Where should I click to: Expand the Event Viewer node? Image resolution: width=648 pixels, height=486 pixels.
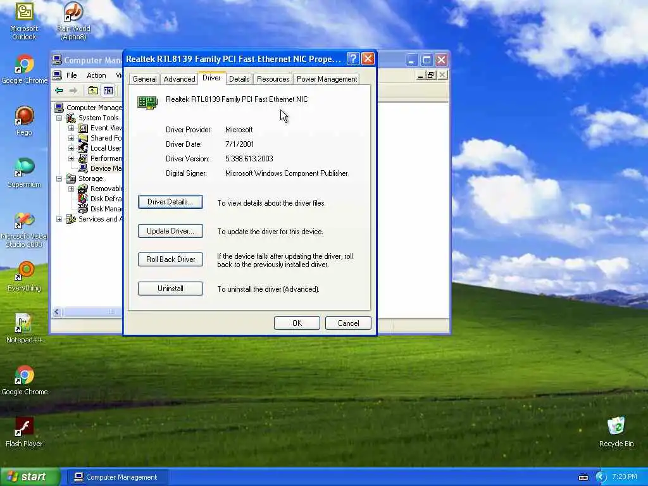[71, 128]
